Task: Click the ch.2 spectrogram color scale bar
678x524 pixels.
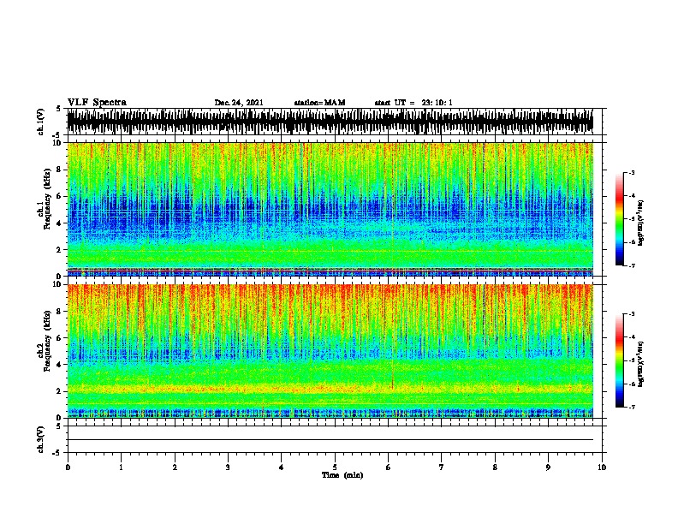Action: (x=620, y=360)
